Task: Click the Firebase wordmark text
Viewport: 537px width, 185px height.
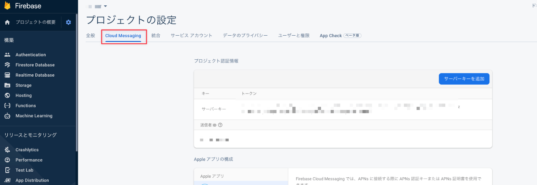Action: pos(28,6)
